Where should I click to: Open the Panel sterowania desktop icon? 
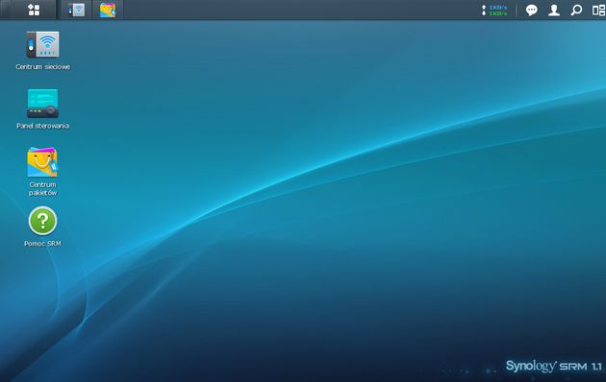43,104
